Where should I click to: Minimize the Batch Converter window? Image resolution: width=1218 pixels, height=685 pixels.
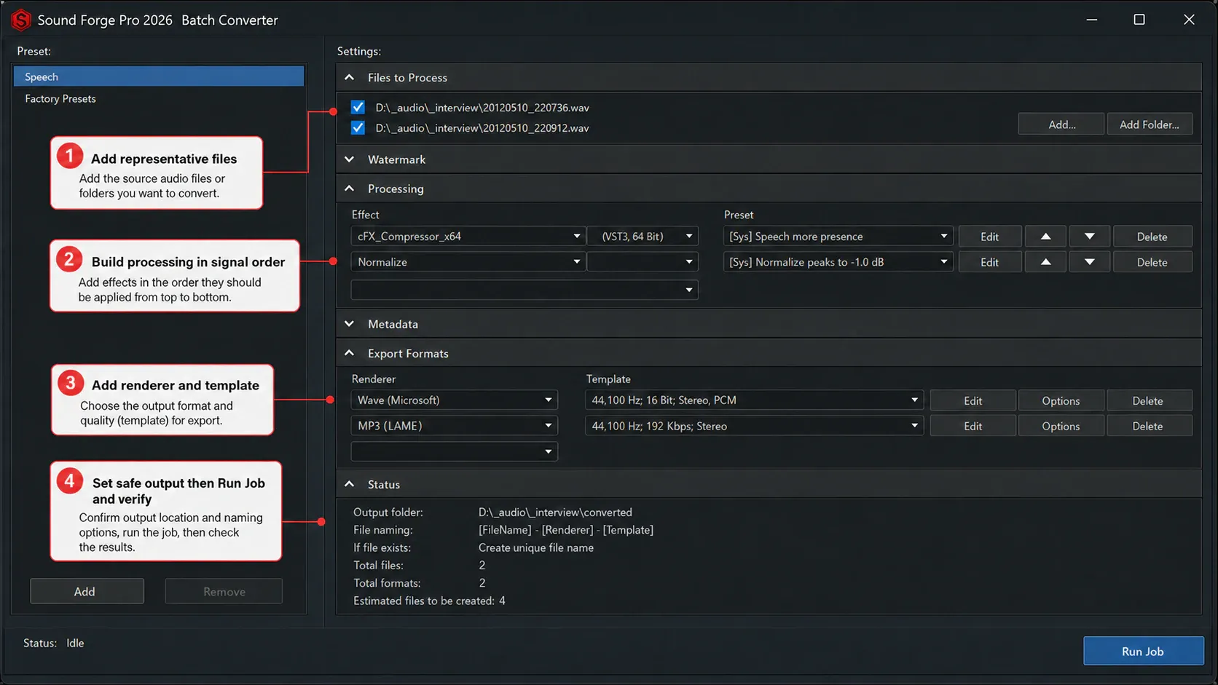coord(1091,20)
